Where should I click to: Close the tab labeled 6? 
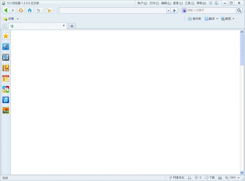click(x=64, y=25)
